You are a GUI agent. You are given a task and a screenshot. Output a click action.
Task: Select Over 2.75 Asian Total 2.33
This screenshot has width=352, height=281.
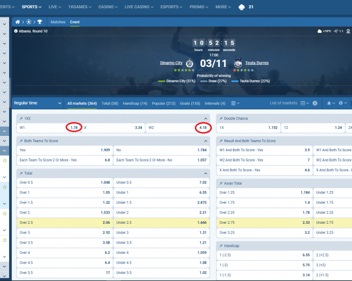(264, 223)
